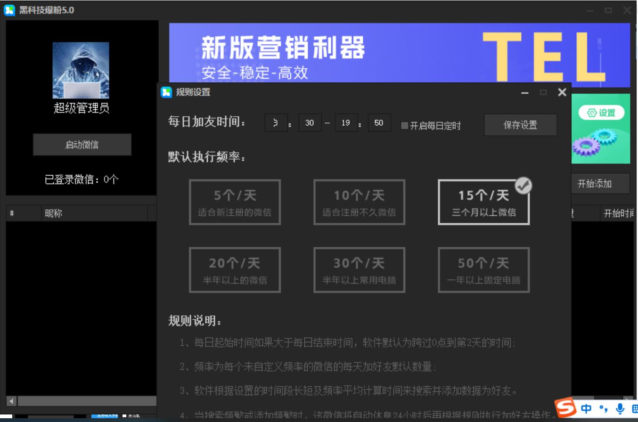Screen dimensions: 638x422
Task: Select the 5个/天 frequency option
Action: click(235, 202)
